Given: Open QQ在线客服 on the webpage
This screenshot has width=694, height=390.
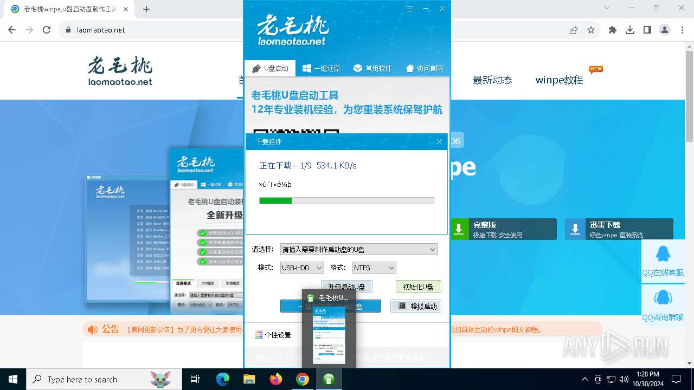Looking at the screenshot, I should click(x=663, y=261).
